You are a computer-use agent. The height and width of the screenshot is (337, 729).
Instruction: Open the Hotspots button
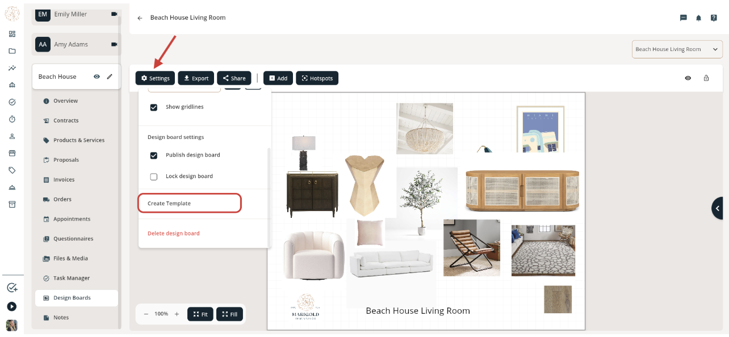[x=317, y=78]
